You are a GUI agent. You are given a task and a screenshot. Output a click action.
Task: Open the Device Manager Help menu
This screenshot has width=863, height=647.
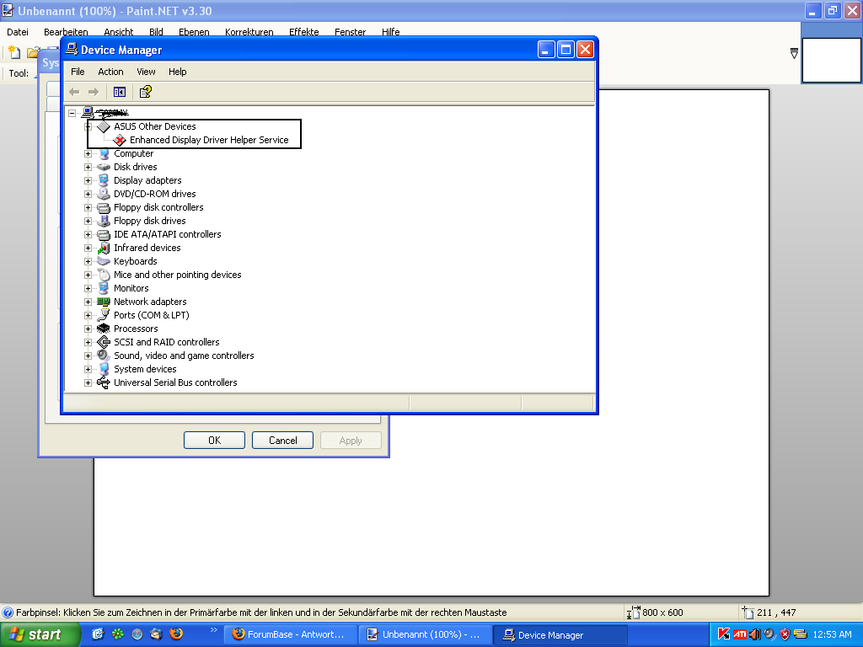click(177, 72)
